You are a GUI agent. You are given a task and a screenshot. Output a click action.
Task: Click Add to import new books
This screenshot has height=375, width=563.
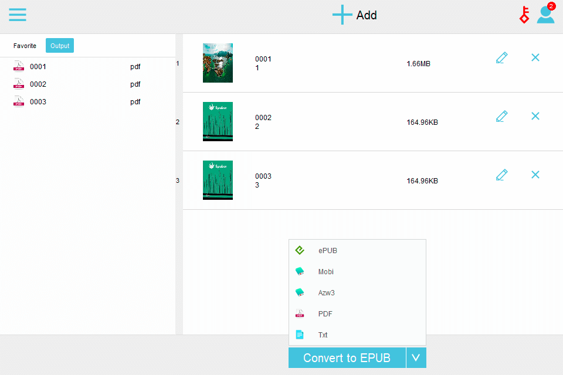[354, 15]
